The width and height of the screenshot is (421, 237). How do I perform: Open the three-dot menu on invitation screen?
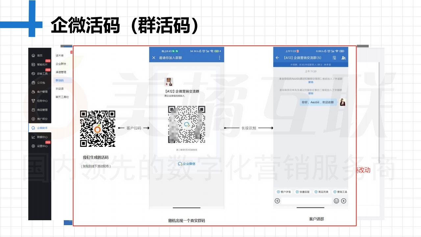pyautogui.click(x=220, y=58)
